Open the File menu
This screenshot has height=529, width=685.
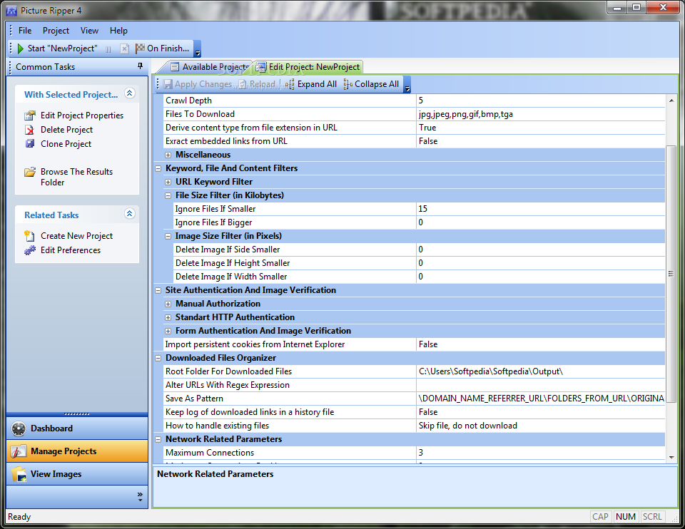pyautogui.click(x=25, y=31)
